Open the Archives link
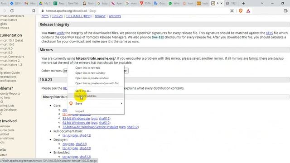The image size is (290, 163). coord(115,16)
